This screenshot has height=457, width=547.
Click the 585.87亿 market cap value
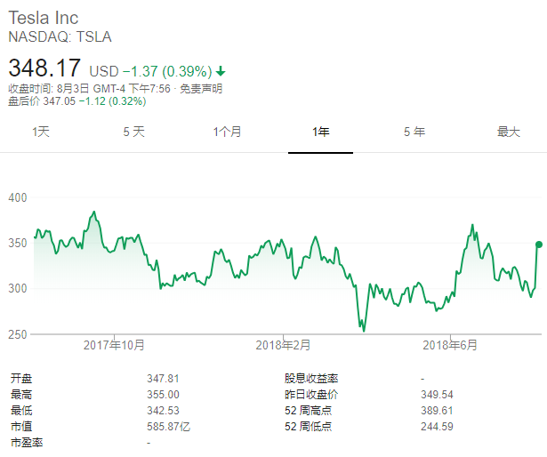(x=168, y=427)
